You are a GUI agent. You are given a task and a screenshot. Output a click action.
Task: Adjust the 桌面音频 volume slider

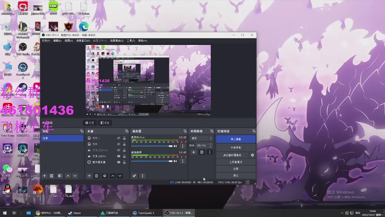click(x=152, y=161)
